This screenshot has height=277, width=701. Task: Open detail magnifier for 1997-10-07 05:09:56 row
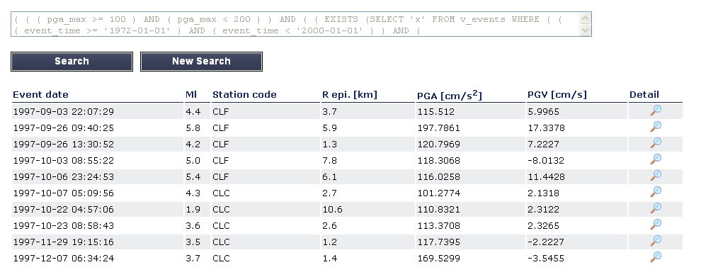pyautogui.click(x=656, y=192)
